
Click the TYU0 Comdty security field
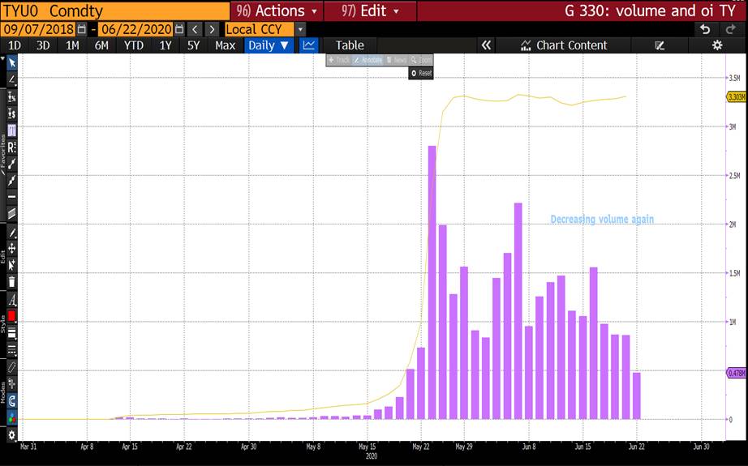pyautogui.click(x=115, y=11)
